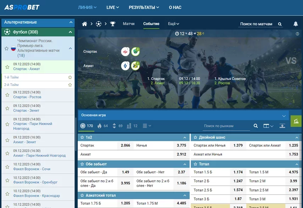Favorite the Азиатский тотал market
The height and width of the screenshot is (208, 303).
point(82,196)
